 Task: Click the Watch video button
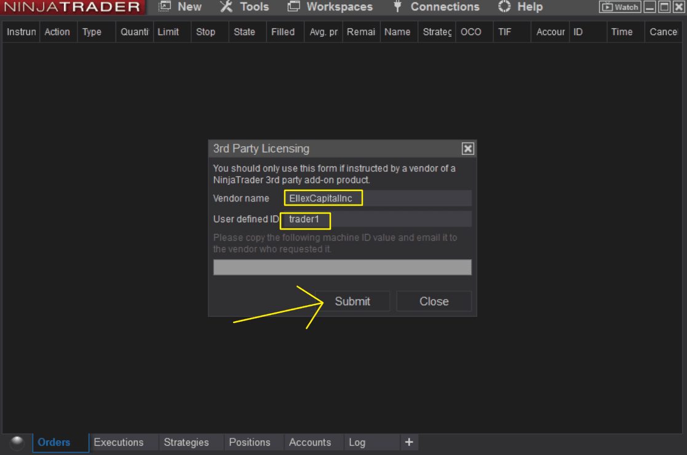pos(620,7)
